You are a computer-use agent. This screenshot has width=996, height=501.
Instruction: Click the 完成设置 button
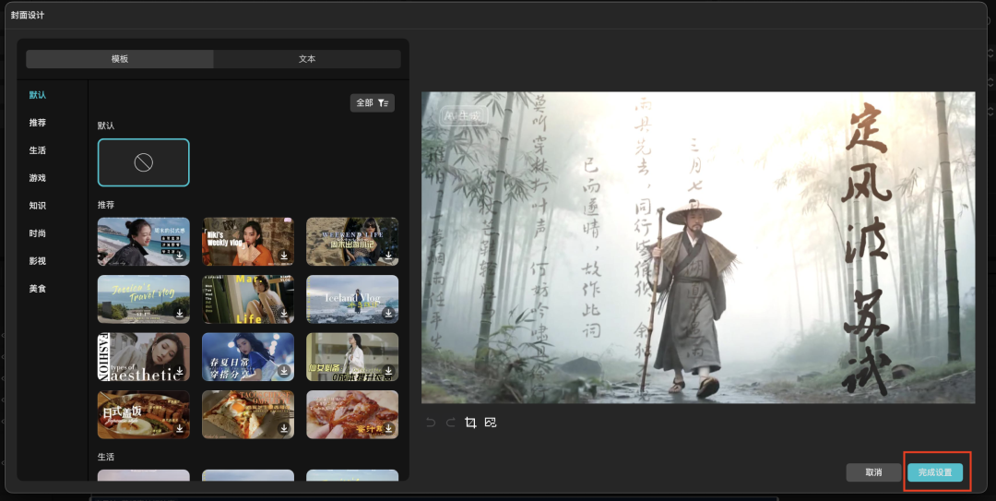(934, 472)
